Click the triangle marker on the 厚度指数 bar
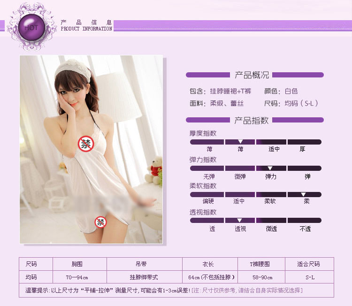Image resolution: width=352 pixels, height=306 pixels. coord(240,142)
